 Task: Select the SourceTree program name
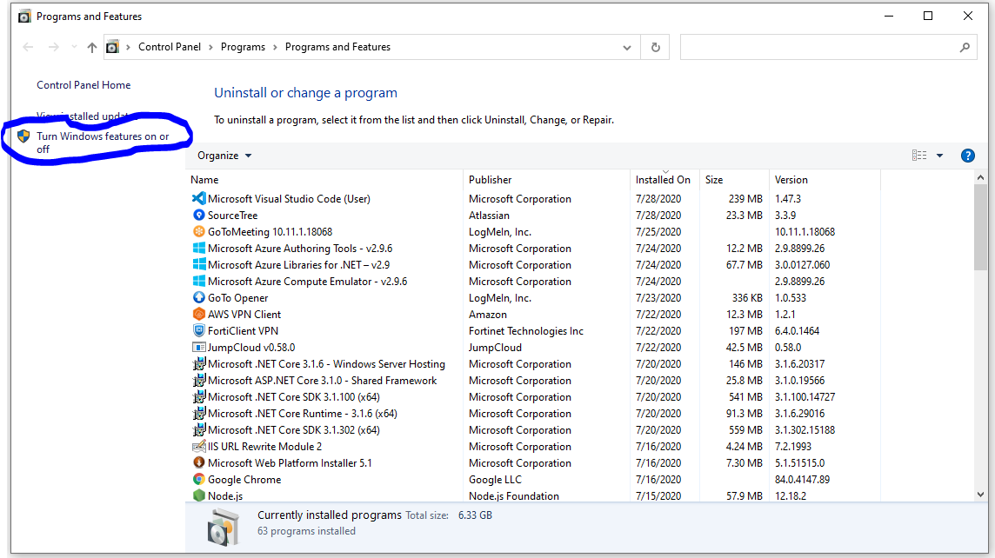[233, 216]
